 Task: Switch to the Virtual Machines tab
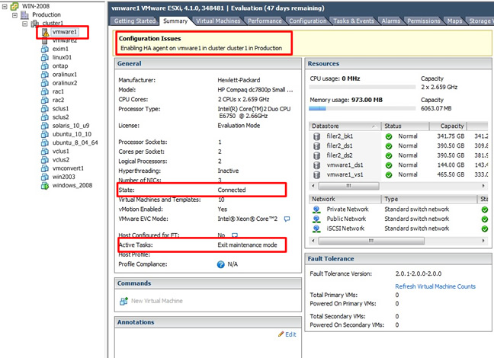[217, 23]
